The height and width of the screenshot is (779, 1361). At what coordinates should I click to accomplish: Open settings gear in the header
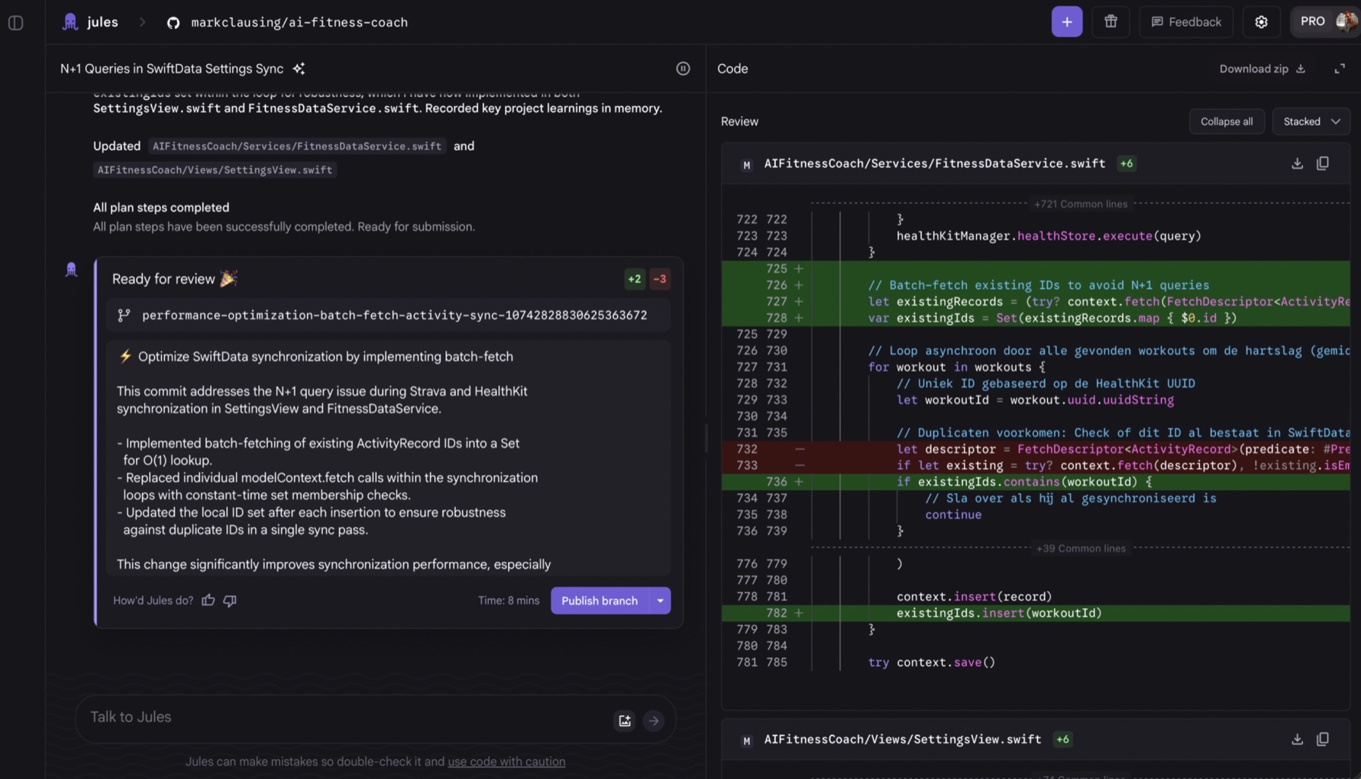point(1261,22)
